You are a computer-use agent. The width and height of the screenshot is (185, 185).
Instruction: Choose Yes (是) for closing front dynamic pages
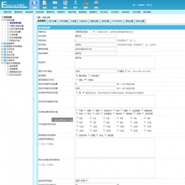pyautogui.click(x=77, y=92)
